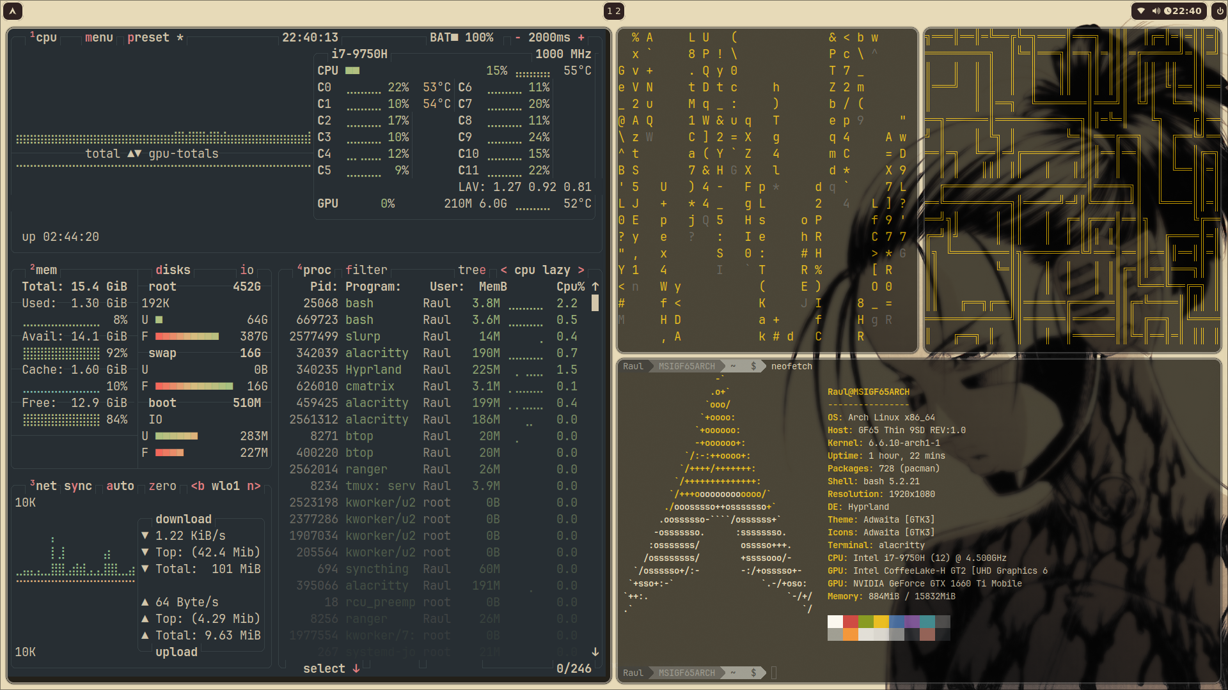Screen dimensions: 1228x690
Task: Decrease btop update interval with minus
Action: [x=518, y=38]
